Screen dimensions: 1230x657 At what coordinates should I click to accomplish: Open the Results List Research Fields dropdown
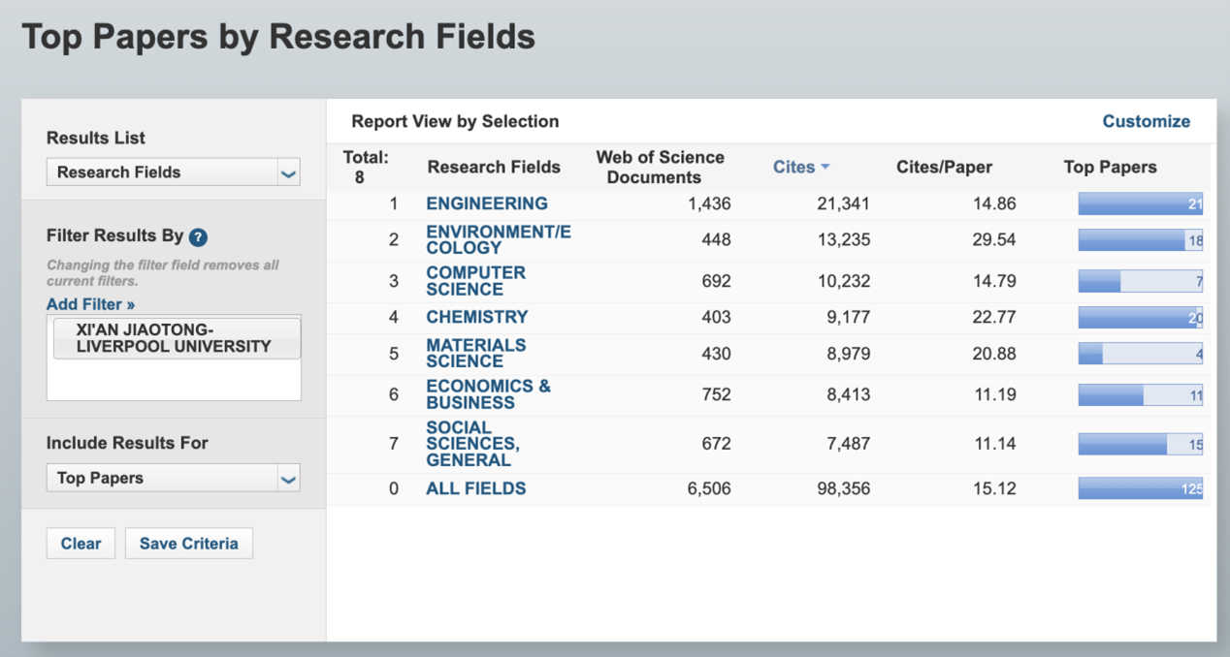[173, 172]
